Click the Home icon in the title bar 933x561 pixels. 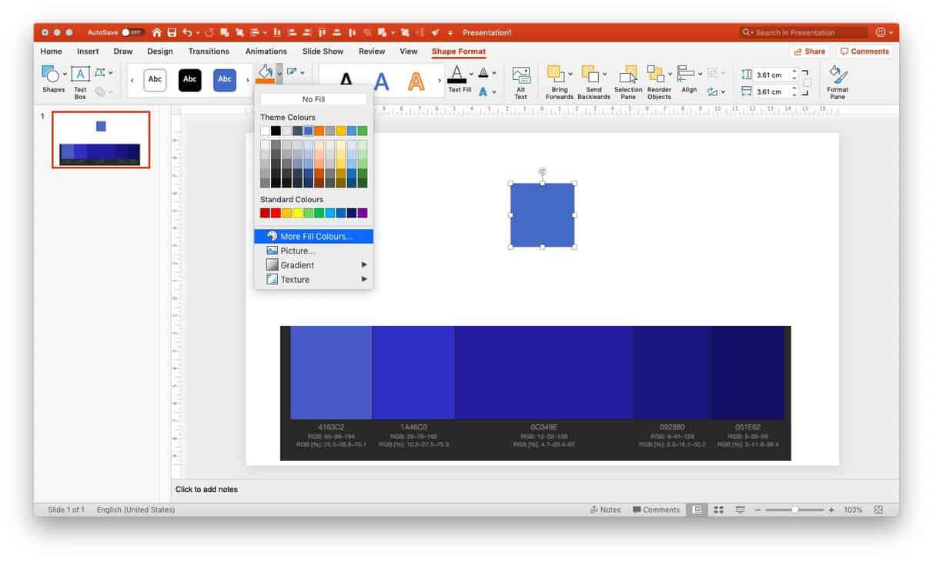click(x=157, y=32)
